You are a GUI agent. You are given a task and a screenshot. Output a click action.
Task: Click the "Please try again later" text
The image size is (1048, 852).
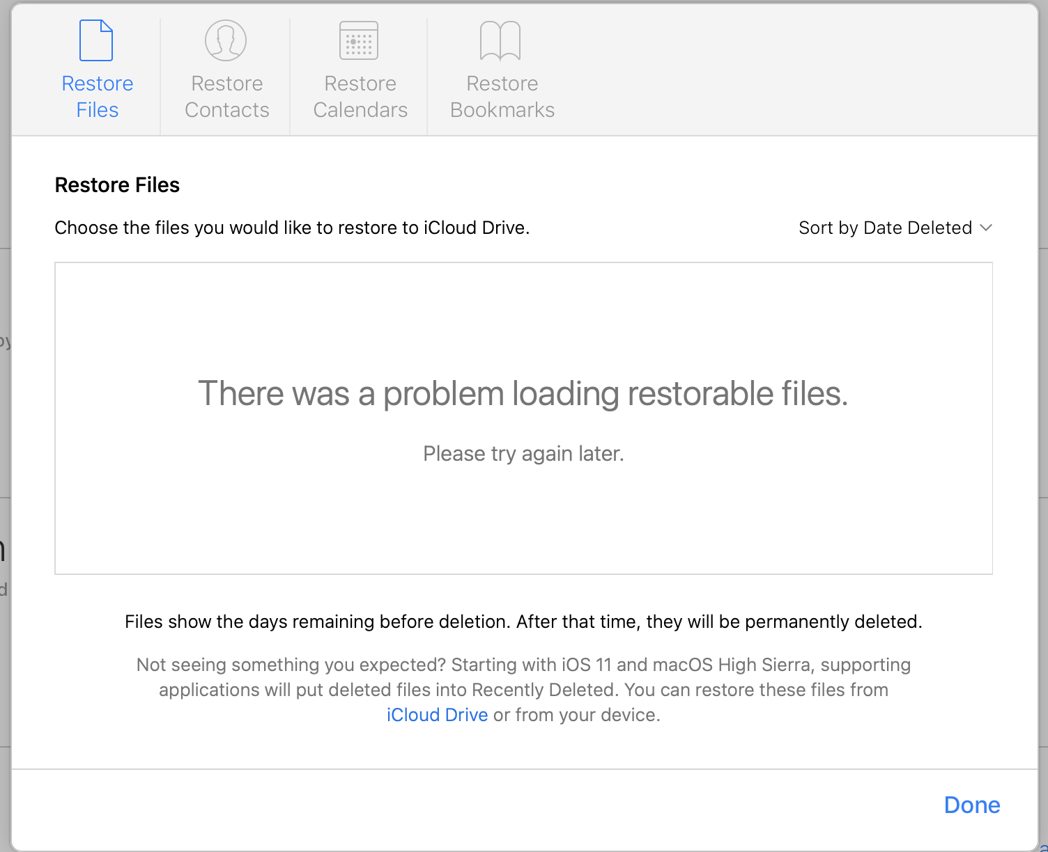[x=523, y=454]
